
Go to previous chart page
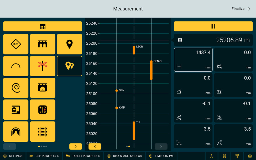tap(95, 146)
